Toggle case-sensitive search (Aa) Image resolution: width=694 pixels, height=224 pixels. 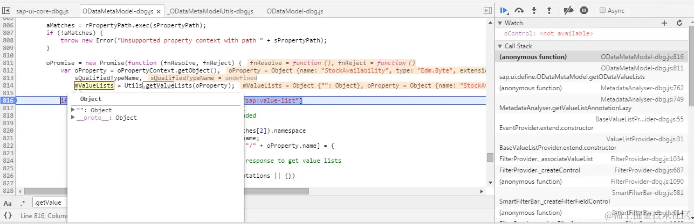point(8,203)
